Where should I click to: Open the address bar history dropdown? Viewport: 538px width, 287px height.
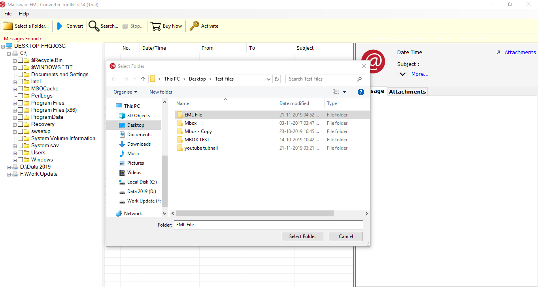[x=268, y=79]
